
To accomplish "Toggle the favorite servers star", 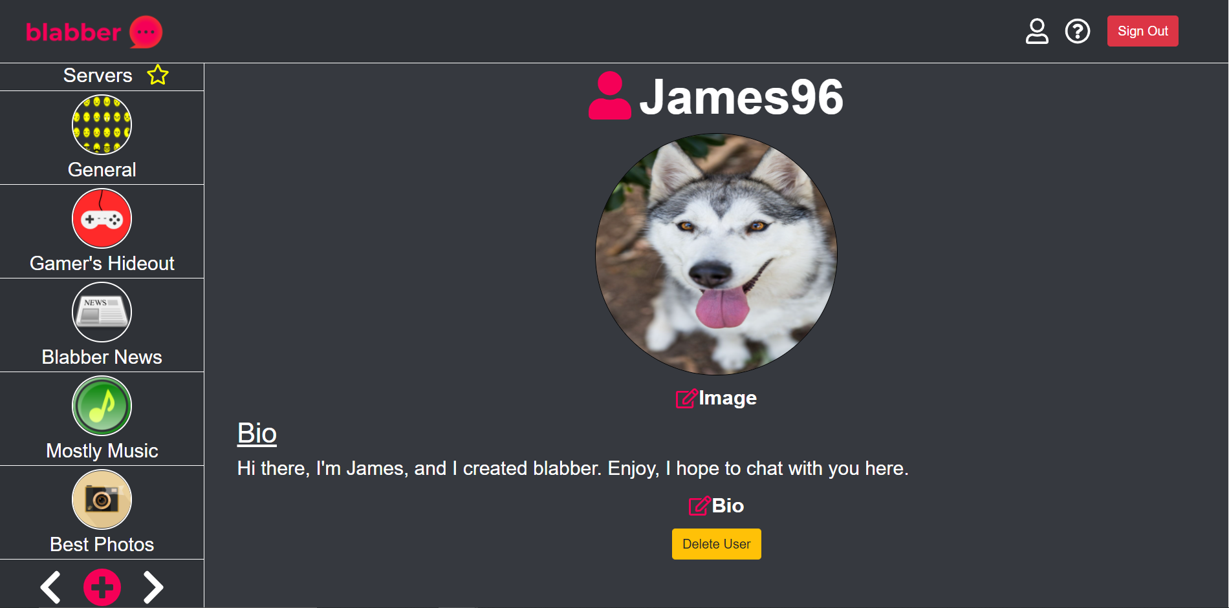I will (158, 75).
